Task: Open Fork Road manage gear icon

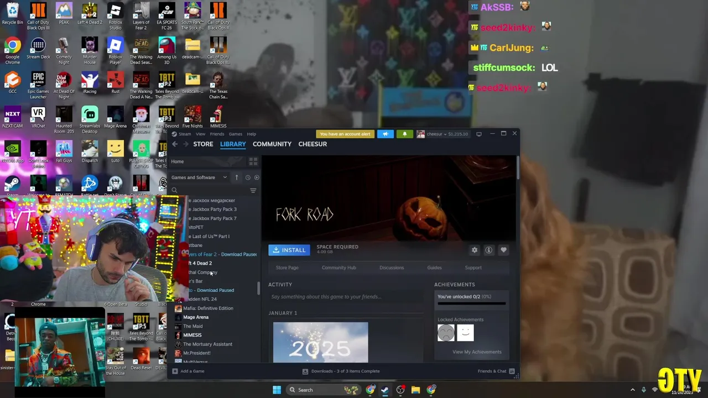Action: pyautogui.click(x=474, y=250)
